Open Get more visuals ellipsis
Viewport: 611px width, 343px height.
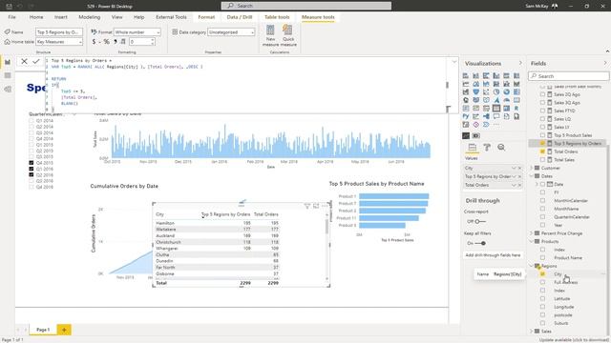(496, 125)
